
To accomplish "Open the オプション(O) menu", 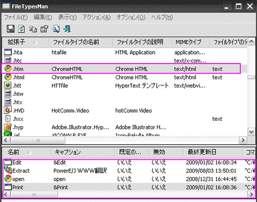I will click(131, 17).
